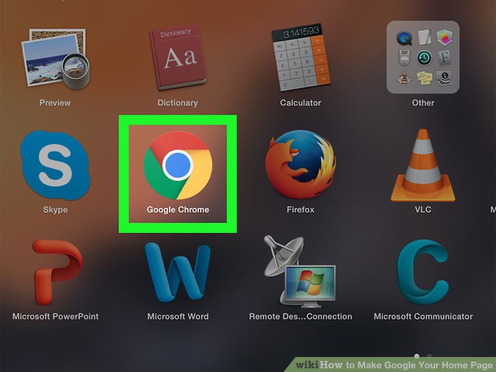496x372 pixels.
Task: Click the Skype label text
Action: pyautogui.click(x=55, y=209)
